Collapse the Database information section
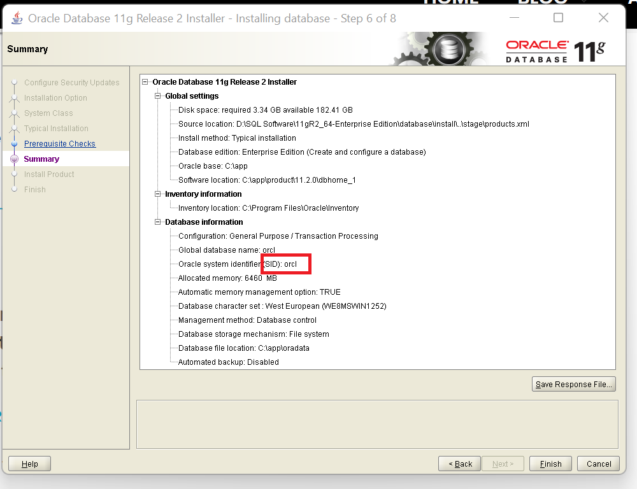The height and width of the screenshot is (489, 637). (x=157, y=222)
